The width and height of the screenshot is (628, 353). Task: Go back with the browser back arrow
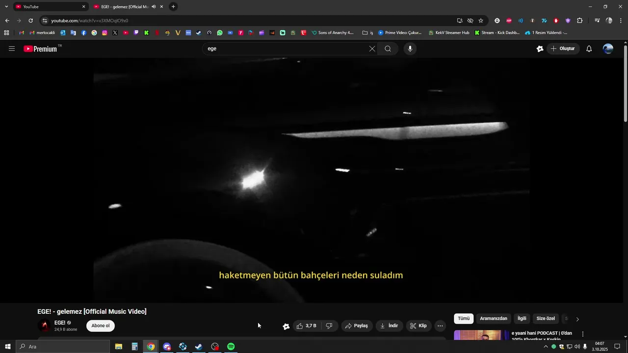(x=7, y=21)
